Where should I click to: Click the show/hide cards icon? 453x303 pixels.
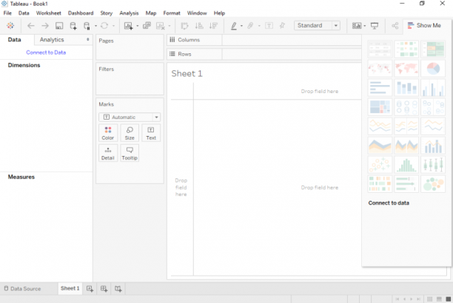click(357, 26)
